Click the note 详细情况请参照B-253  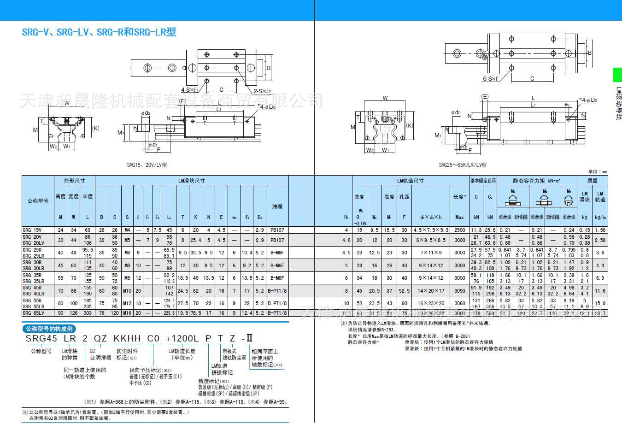(x=372, y=330)
